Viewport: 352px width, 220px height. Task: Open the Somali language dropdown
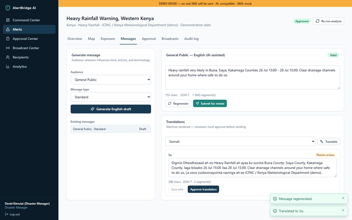pyautogui.click(x=240, y=142)
